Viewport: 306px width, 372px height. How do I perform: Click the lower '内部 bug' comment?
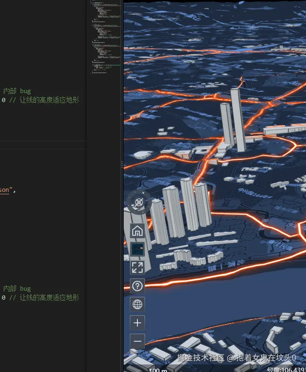coord(17,288)
